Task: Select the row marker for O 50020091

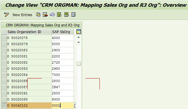Action: tap(4, 93)
